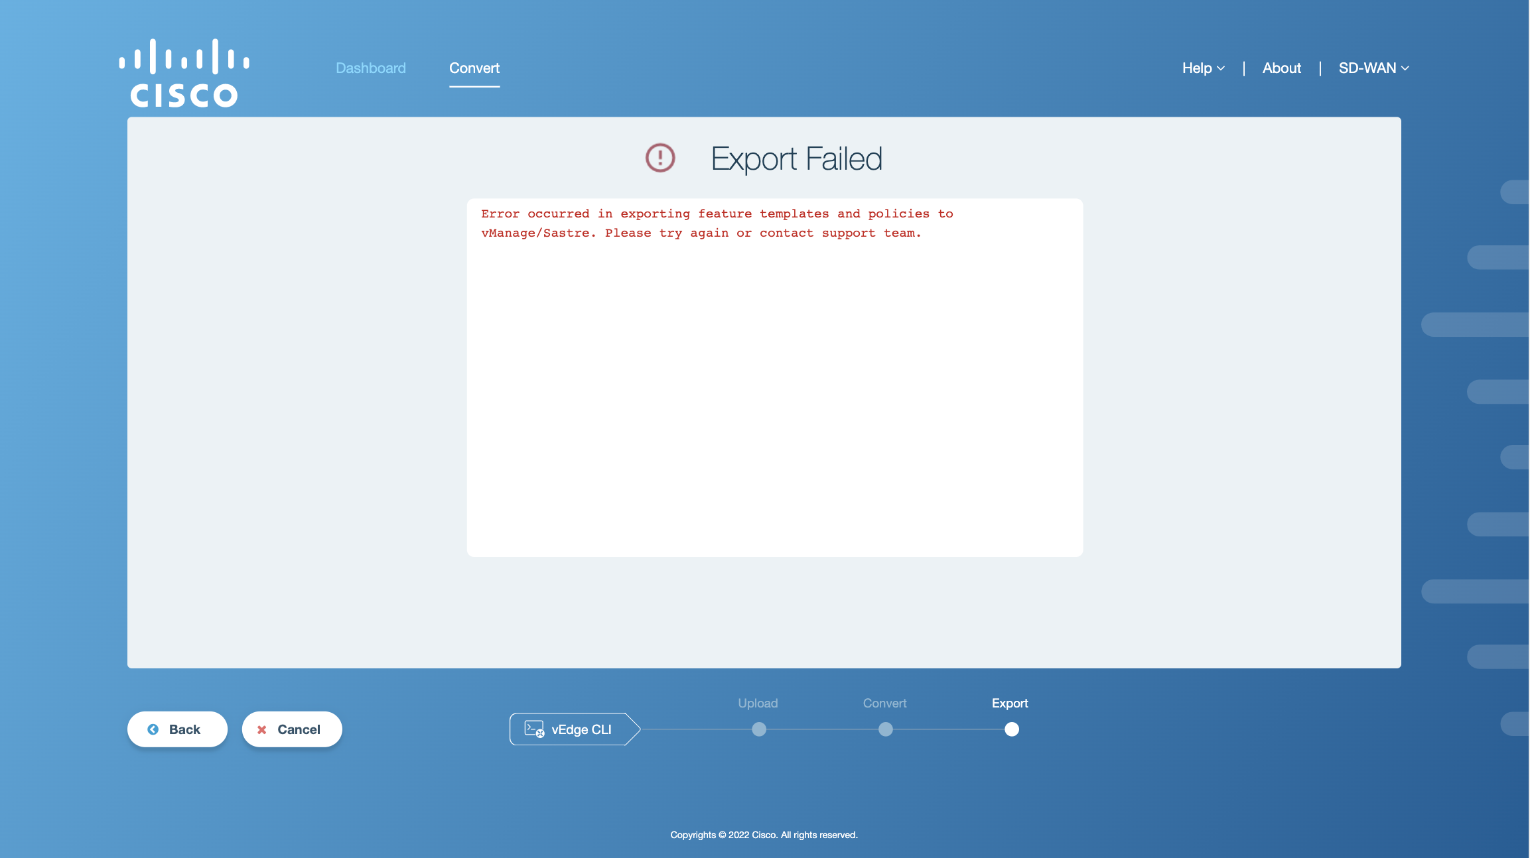Image resolution: width=1530 pixels, height=858 pixels.
Task: Click the Back button
Action: coord(176,729)
